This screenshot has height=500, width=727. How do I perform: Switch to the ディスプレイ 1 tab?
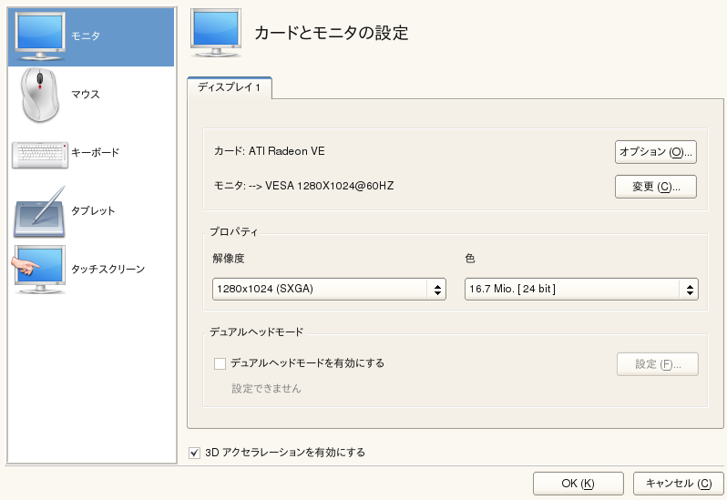(230, 88)
